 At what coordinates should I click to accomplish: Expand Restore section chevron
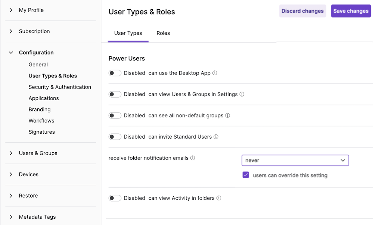pos(11,196)
